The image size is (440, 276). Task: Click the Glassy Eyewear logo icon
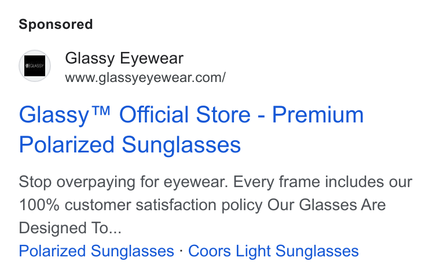[35, 66]
